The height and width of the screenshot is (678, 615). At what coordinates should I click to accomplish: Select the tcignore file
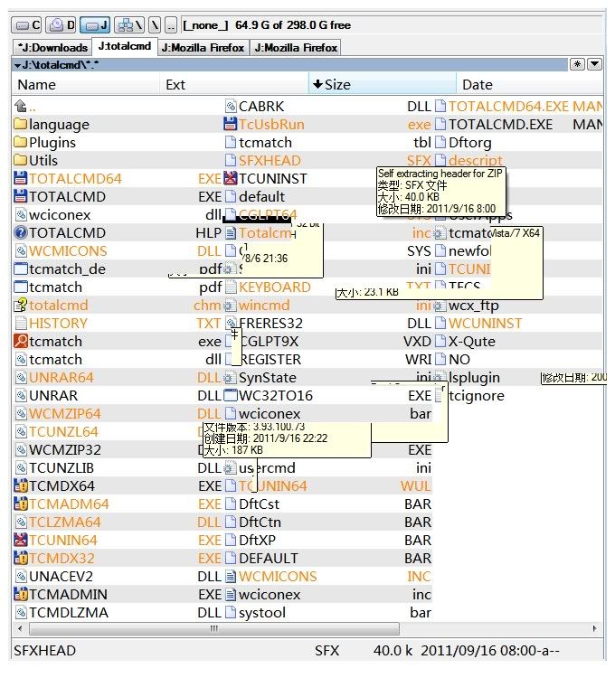click(476, 395)
